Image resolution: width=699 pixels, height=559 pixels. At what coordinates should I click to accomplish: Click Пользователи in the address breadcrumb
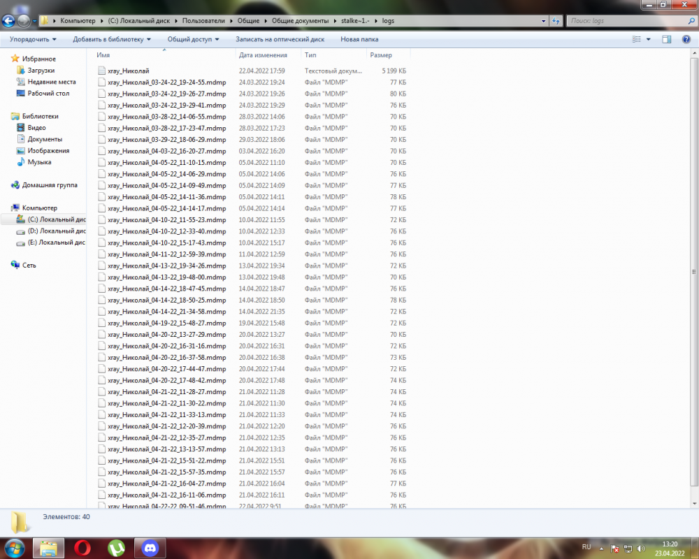(203, 21)
